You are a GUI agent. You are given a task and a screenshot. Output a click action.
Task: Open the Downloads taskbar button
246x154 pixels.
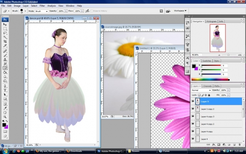[80, 151]
